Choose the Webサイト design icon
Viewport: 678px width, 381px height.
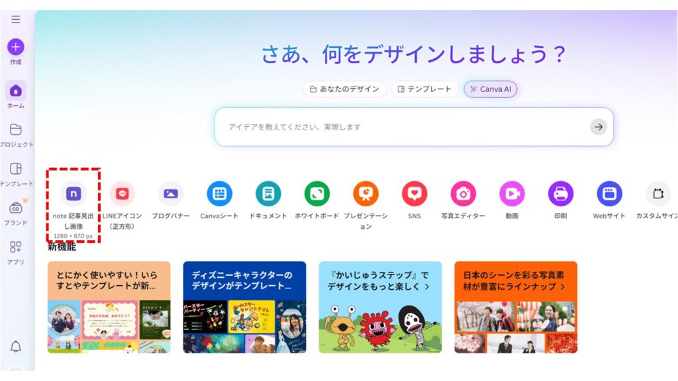609,194
